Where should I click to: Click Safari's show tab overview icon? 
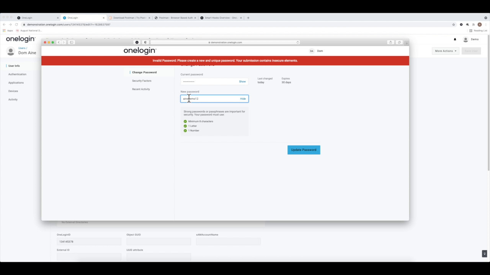(399, 42)
